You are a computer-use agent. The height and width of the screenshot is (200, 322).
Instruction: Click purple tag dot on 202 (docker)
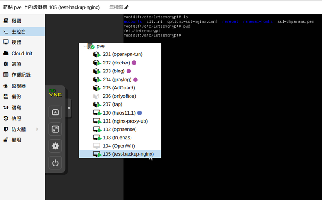tap(134, 63)
